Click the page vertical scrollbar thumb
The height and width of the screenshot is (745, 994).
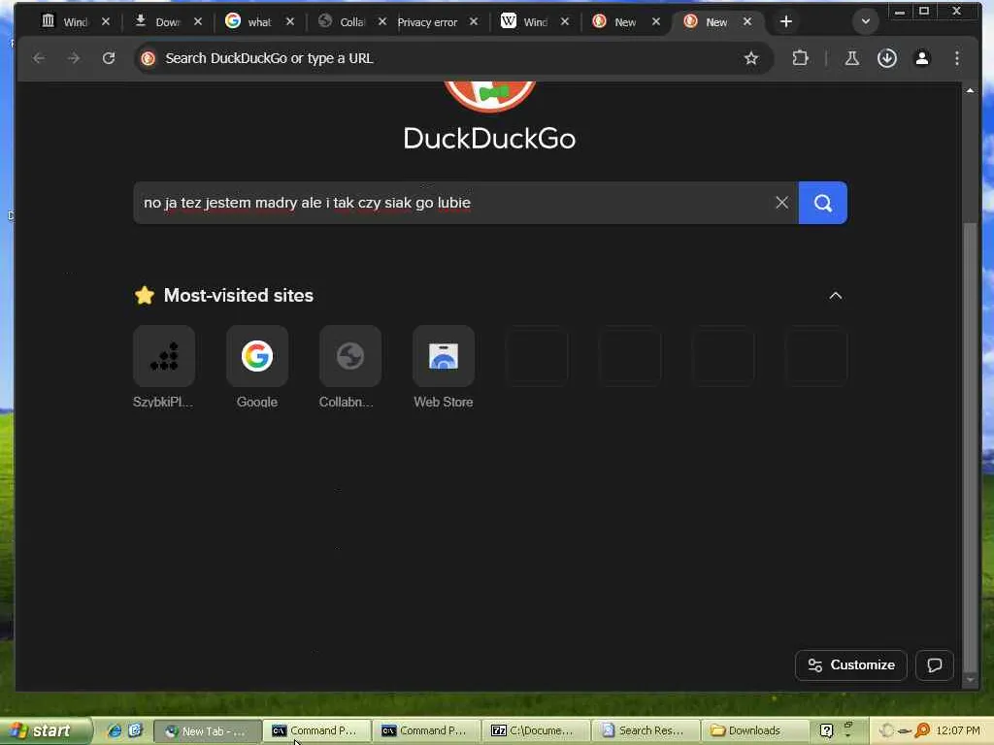[x=970, y=446]
